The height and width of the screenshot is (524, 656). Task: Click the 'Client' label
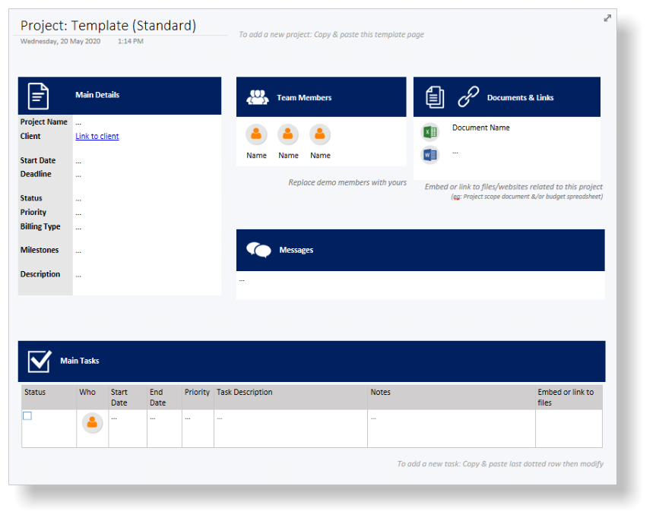pos(30,136)
